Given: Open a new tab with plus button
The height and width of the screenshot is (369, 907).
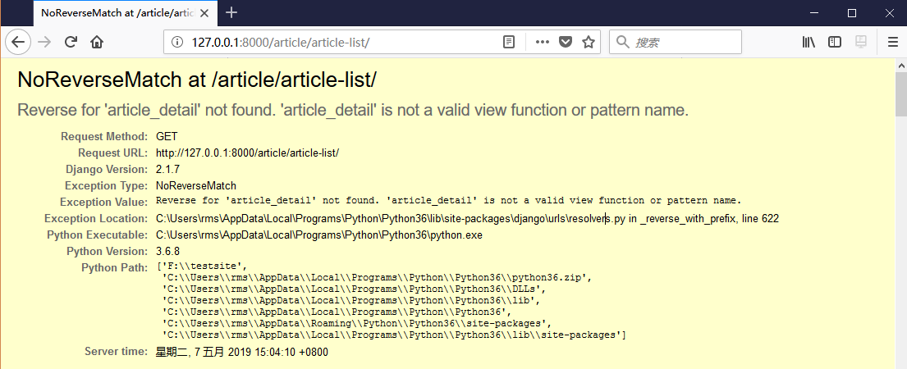Looking at the screenshot, I should coord(231,12).
